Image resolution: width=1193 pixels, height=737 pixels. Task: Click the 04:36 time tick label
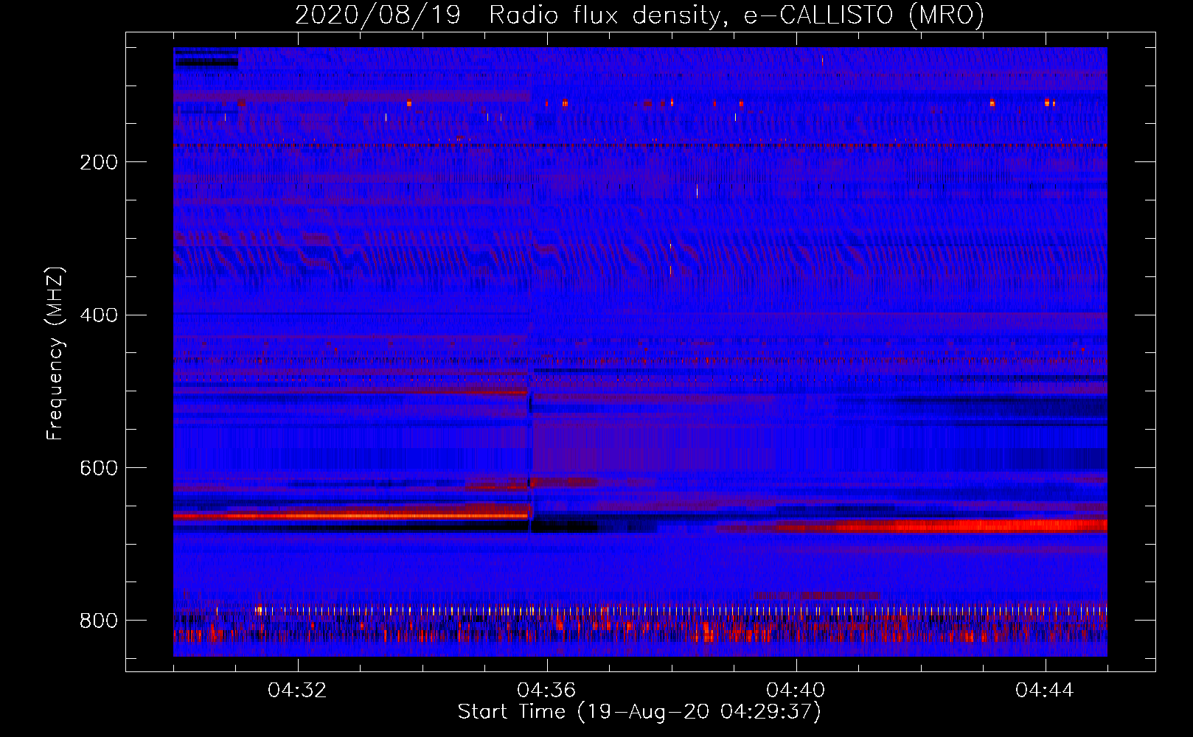pyautogui.click(x=546, y=691)
